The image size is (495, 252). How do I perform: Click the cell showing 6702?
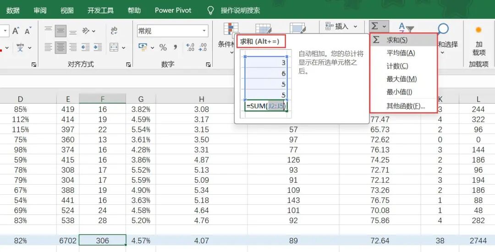click(x=67, y=241)
